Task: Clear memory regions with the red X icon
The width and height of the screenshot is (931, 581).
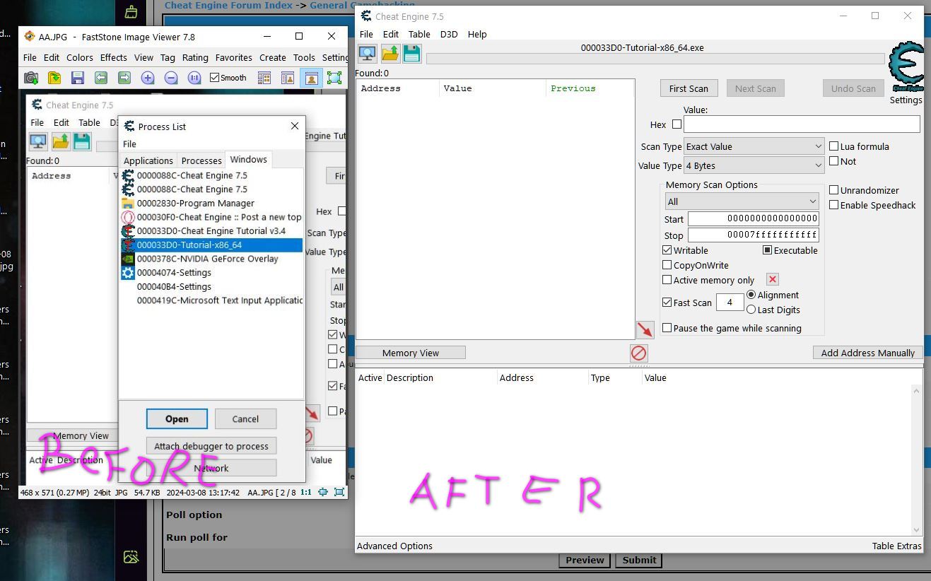Action: coord(772,279)
